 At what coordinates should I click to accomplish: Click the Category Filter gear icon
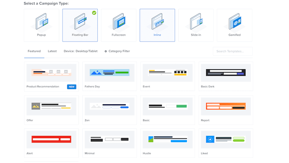click(105, 51)
